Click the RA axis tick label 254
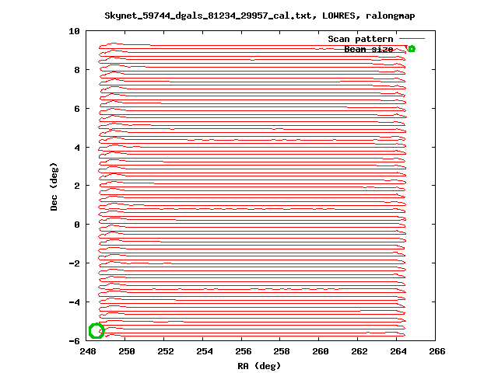This screenshot has width=498, height=373. (x=204, y=351)
